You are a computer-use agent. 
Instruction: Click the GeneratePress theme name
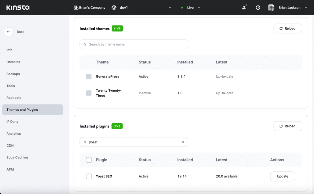(x=108, y=77)
